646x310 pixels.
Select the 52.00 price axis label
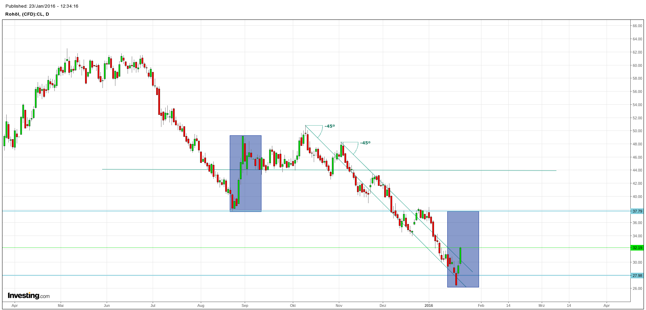(x=637, y=118)
